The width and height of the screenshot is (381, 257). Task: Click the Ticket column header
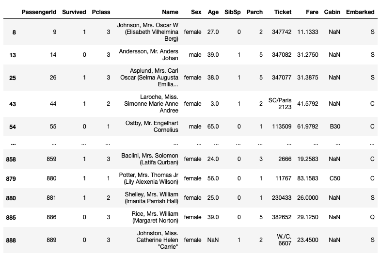(x=283, y=12)
